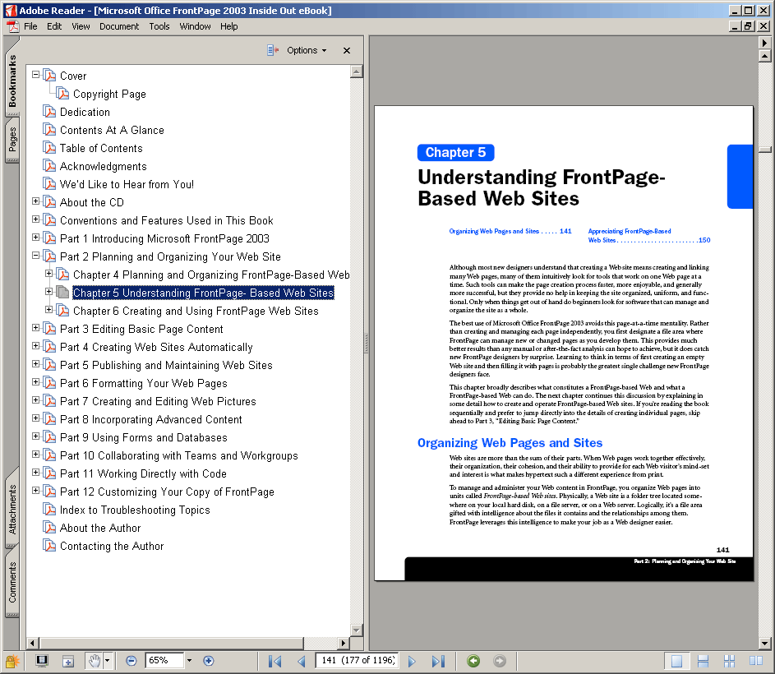Follow the Organizing Web Pages and Sites 141 link
Viewport: 775px width, 674px height.
click(510, 231)
